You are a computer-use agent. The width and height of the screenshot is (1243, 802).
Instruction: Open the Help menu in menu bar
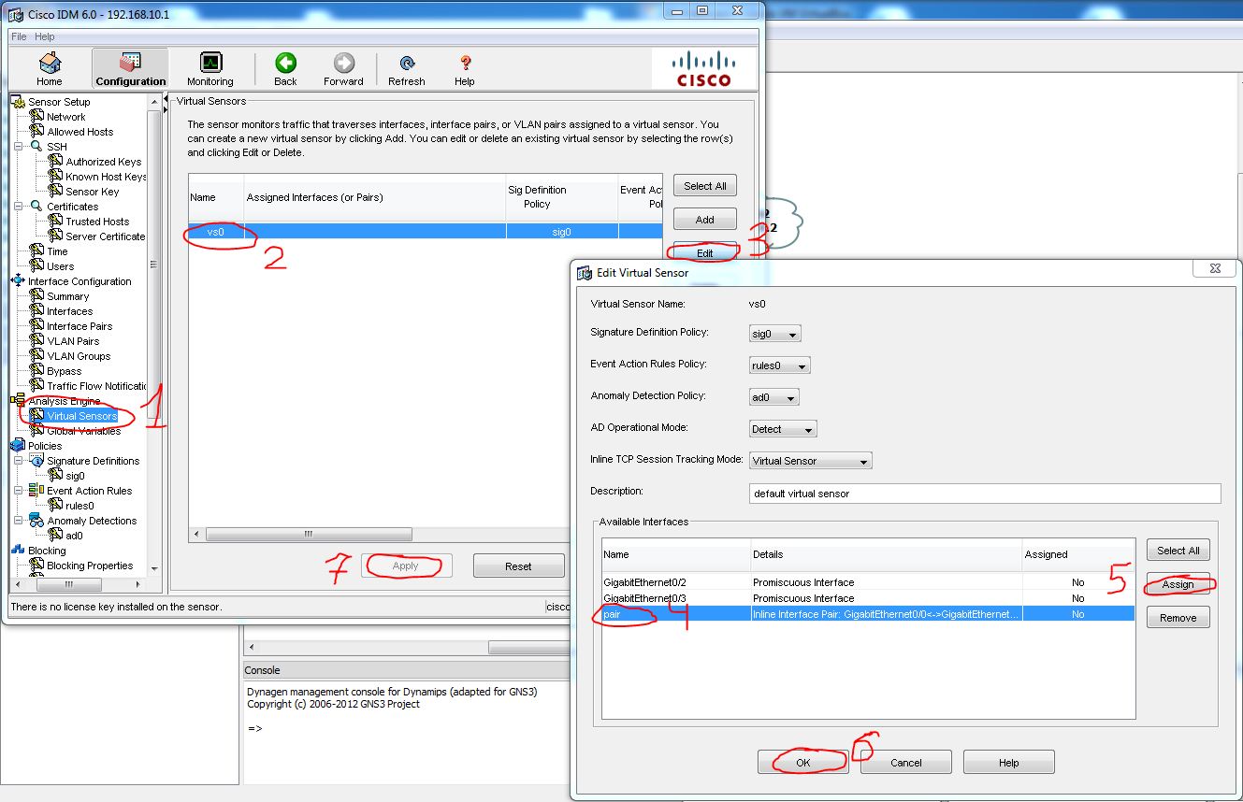(x=45, y=36)
